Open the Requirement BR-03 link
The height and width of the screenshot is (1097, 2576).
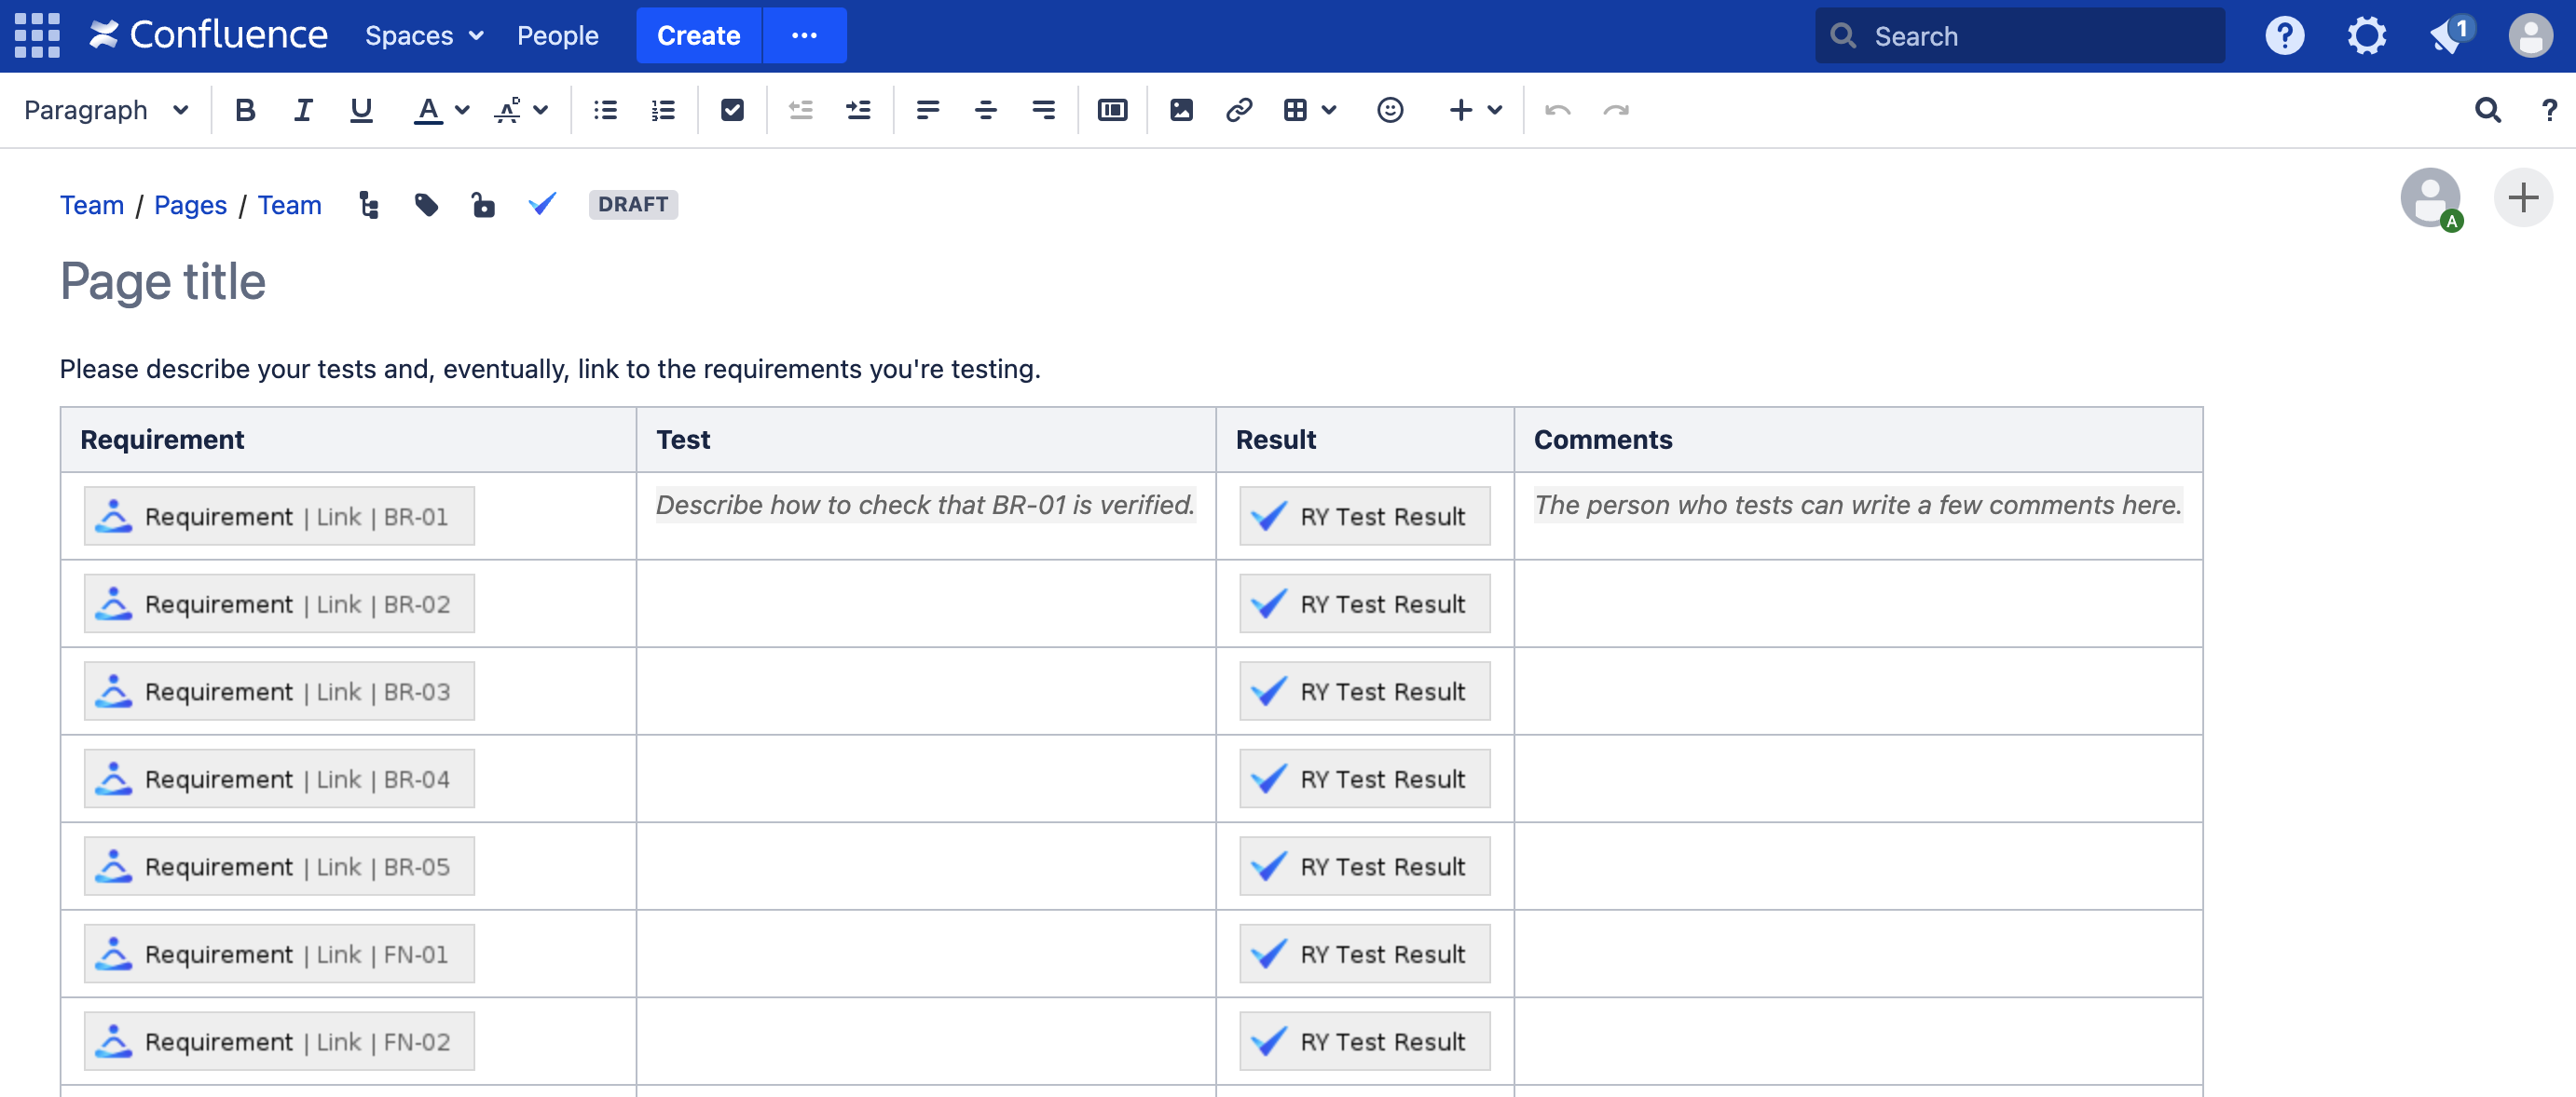[x=278, y=690]
